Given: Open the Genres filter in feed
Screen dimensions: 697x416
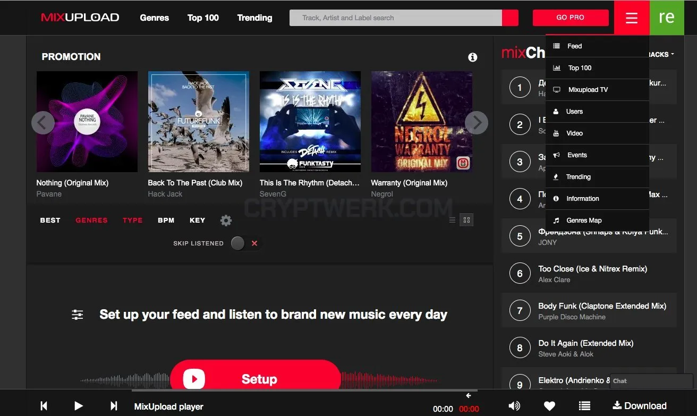Looking at the screenshot, I should [91, 220].
